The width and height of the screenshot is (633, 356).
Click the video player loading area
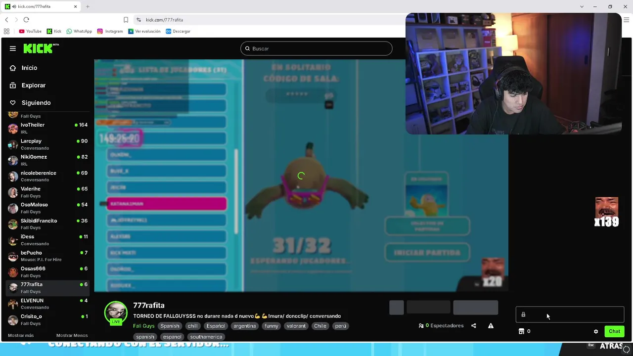tap(301, 176)
